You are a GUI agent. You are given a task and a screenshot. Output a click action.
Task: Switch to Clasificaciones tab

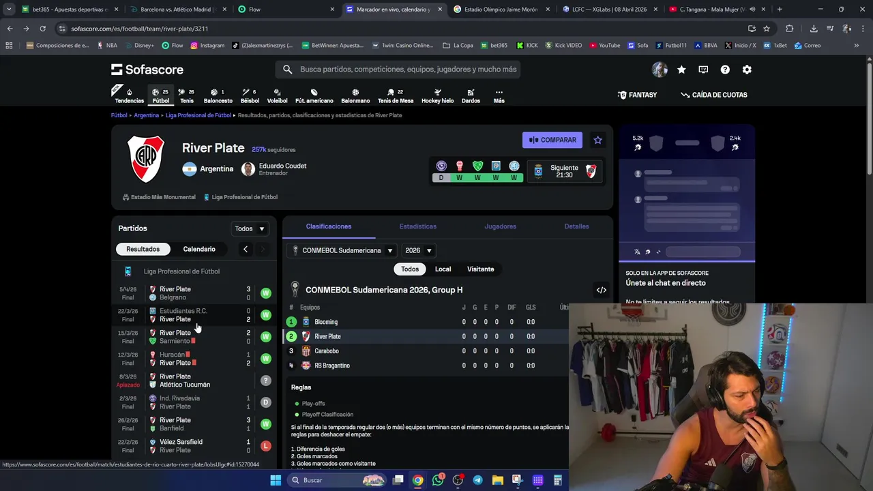[x=329, y=226]
